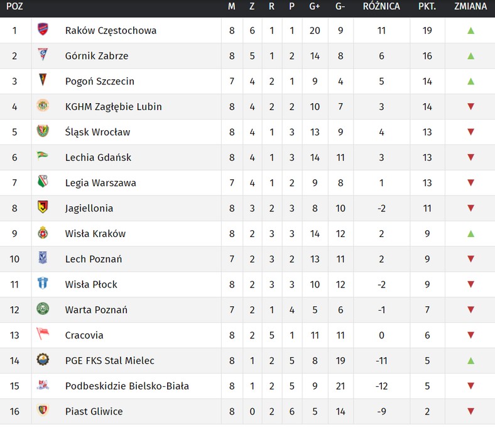The width and height of the screenshot is (495, 427).
Task: Click green up arrow for Stal Mielec
Action: (x=471, y=360)
